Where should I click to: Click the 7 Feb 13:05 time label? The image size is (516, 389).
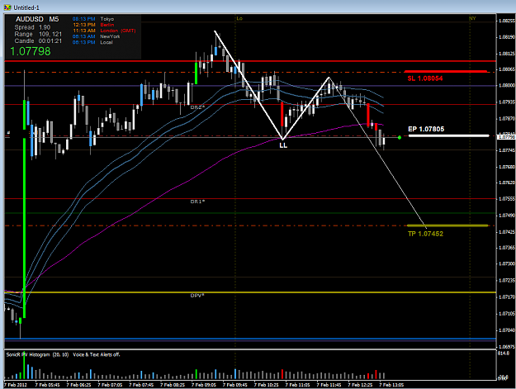391,385
